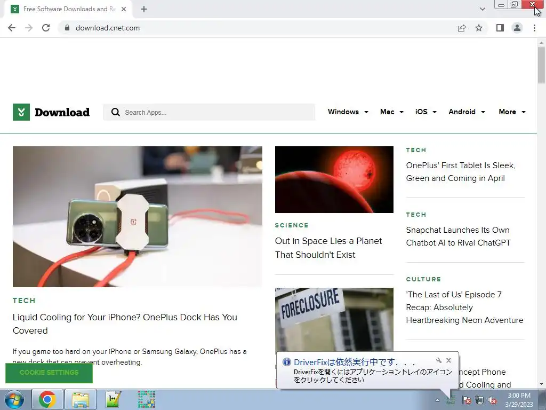
Task: Open the OnePlus dock phone image
Action: pyautogui.click(x=138, y=217)
